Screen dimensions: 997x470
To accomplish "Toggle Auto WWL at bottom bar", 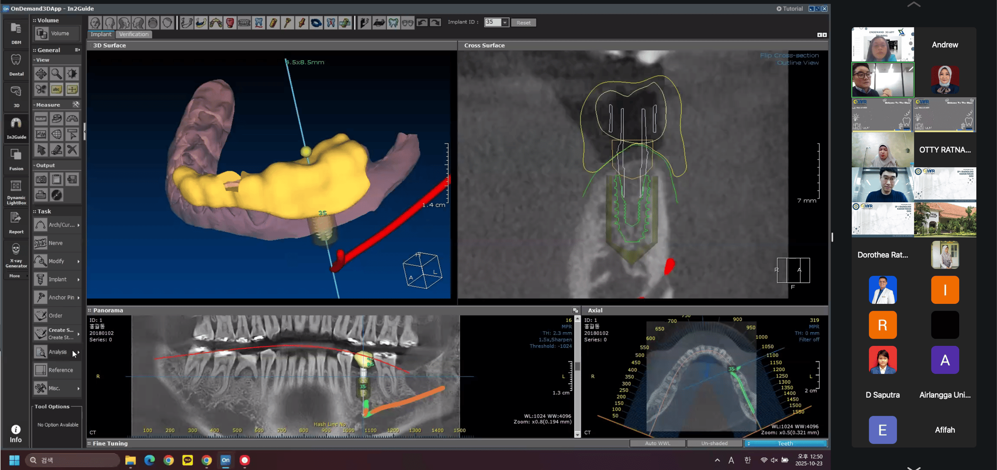I will 657,443.
